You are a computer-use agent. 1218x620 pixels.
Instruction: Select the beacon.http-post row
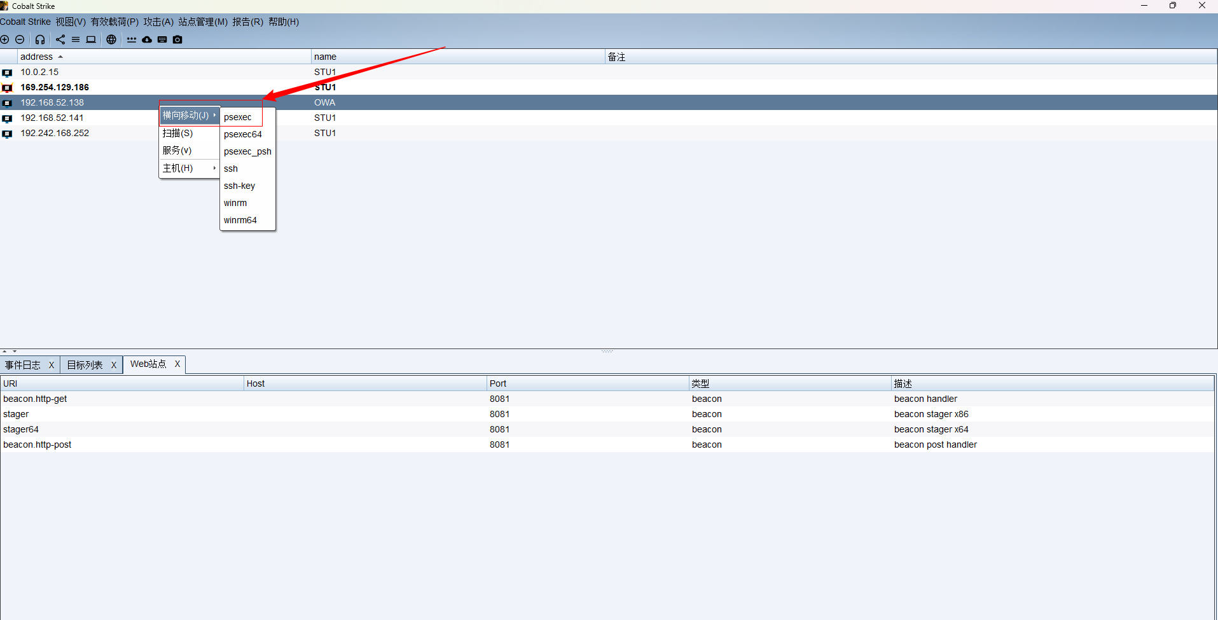coord(607,444)
